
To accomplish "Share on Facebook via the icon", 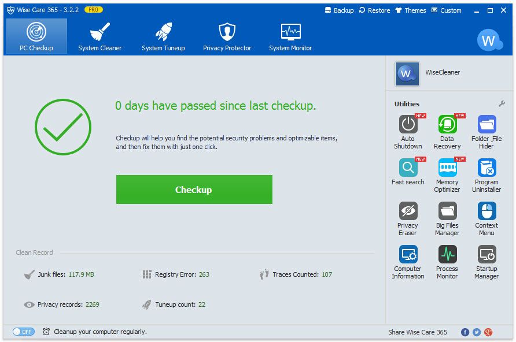I will 465,332.
